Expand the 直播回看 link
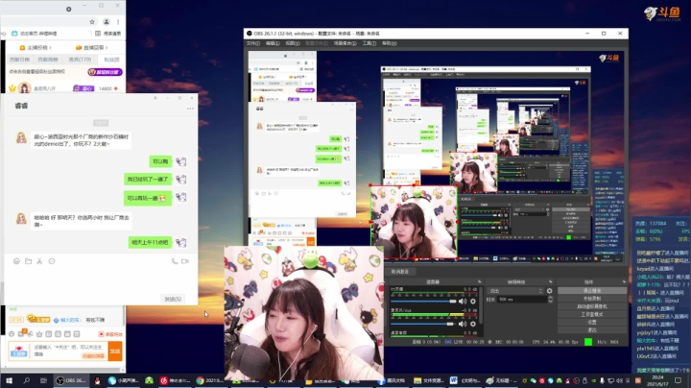 [92, 48]
